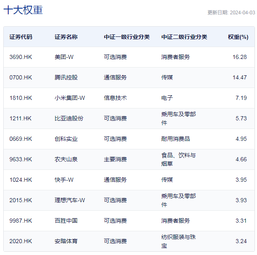This screenshot has height=255, width=257.
Task: Click the 权重(%) column header
Action: click(x=238, y=37)
